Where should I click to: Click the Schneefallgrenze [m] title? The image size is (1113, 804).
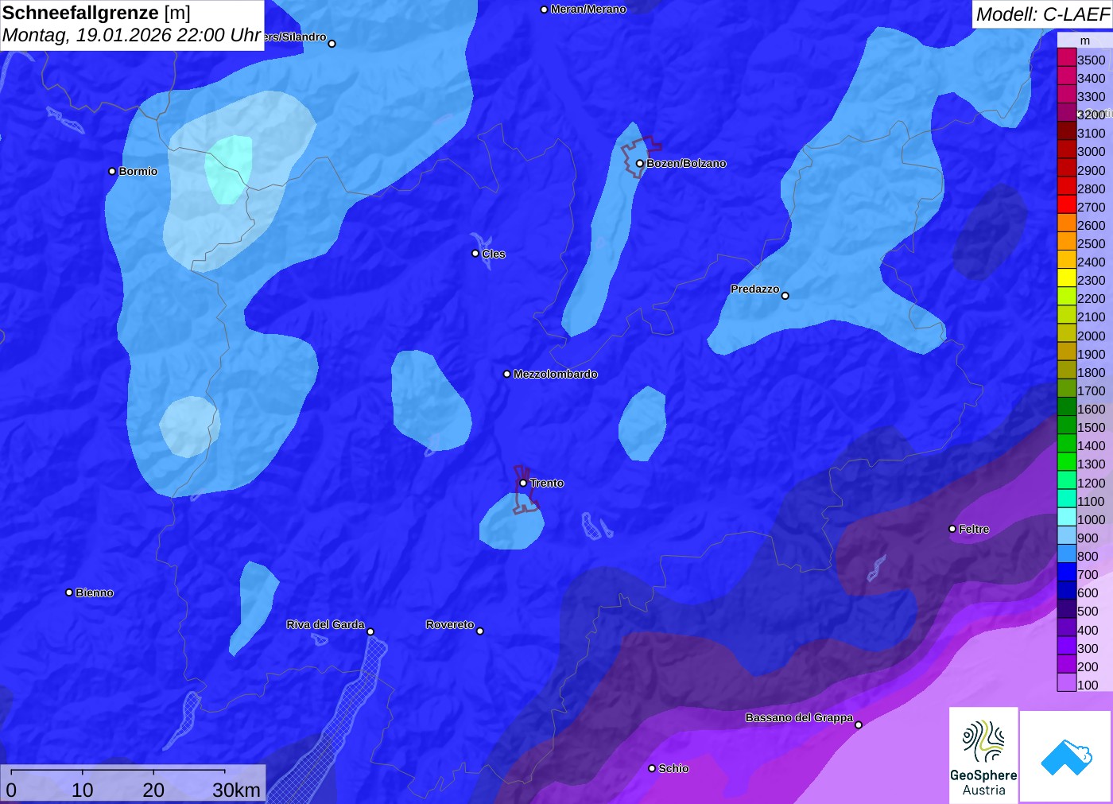coord(96,13)
